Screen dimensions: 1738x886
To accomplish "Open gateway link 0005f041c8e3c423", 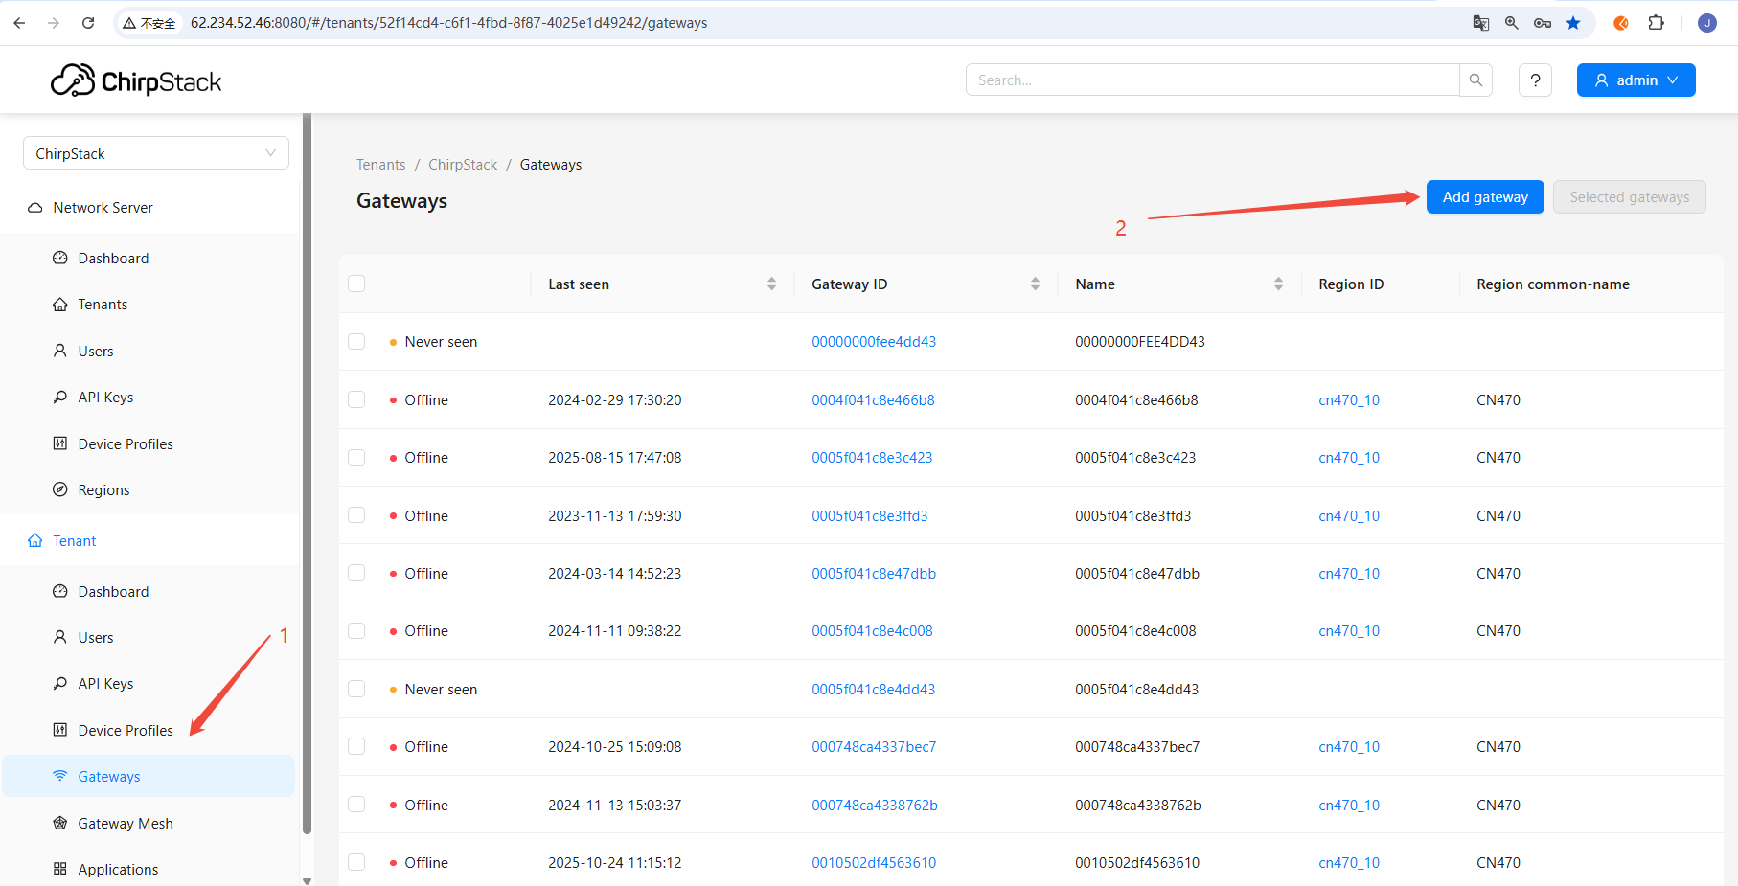I will (872, 458).
